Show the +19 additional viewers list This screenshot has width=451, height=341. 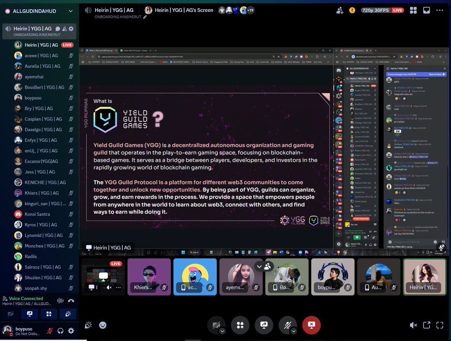point(250,10)
